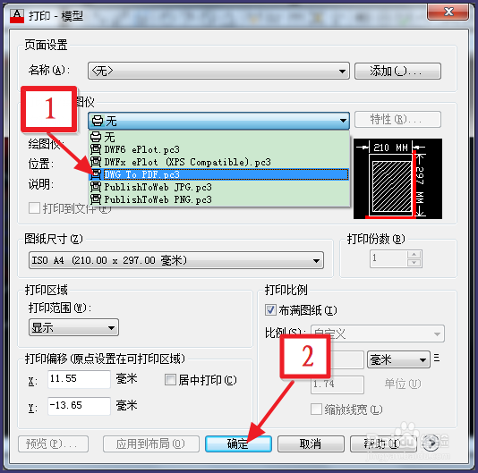Confirm with the 确定 button
This screenshot has width=478, height=473.
238,443
